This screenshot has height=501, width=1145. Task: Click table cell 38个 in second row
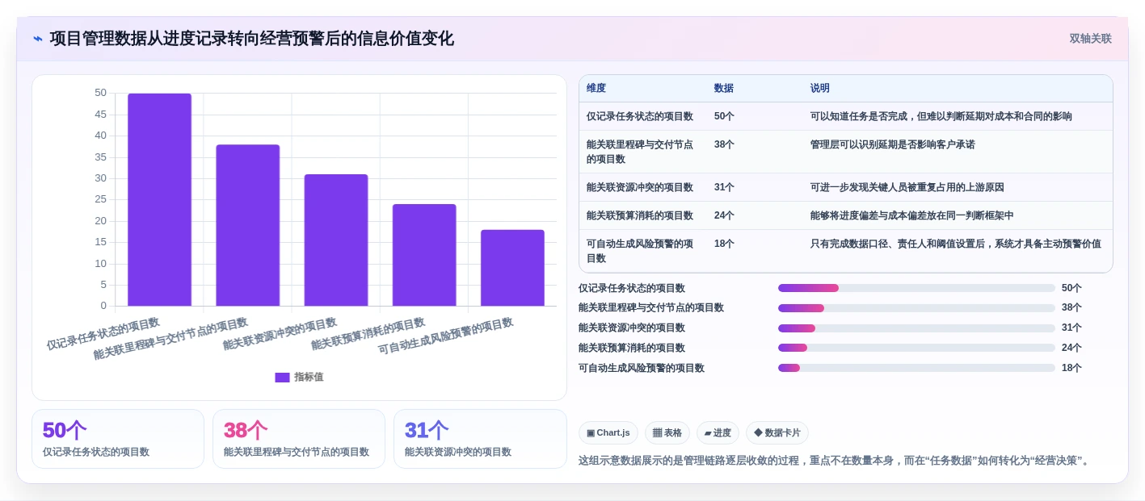click(724, 144)
